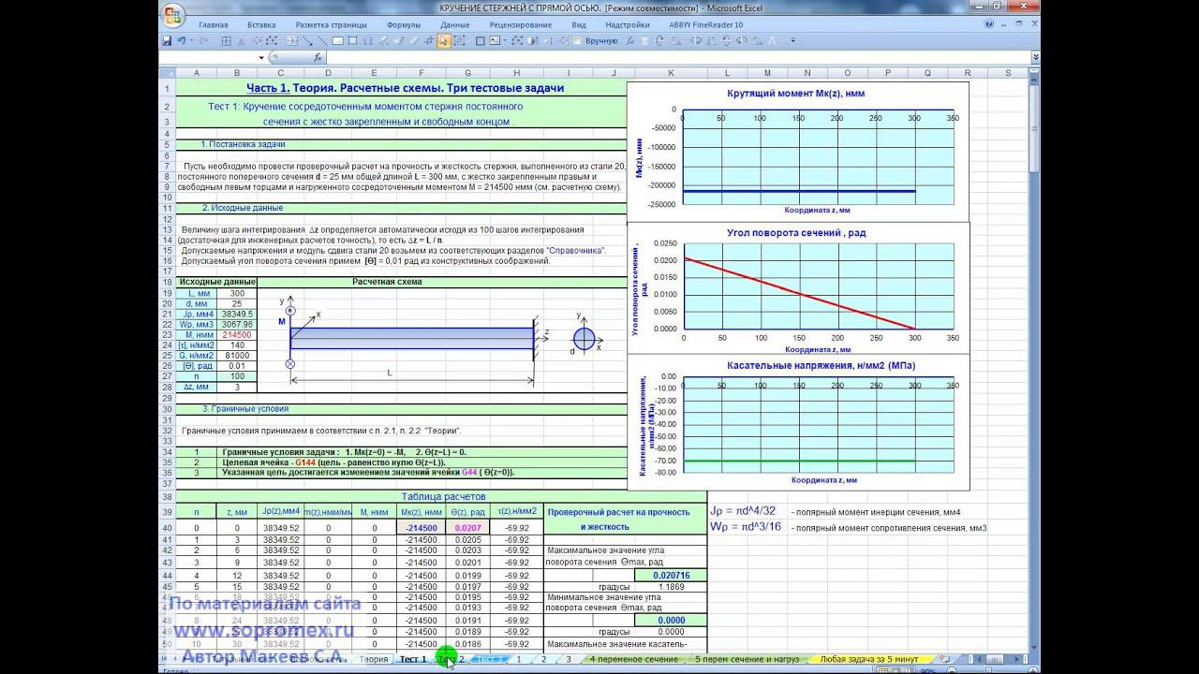Open the Данные ribbon tab
Viewport: 1199px width, 674px height.
455,25
